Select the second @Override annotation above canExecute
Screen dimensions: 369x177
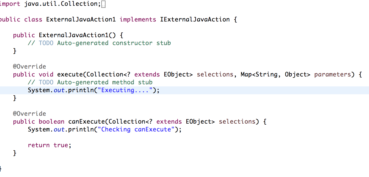tap(29, 114)
